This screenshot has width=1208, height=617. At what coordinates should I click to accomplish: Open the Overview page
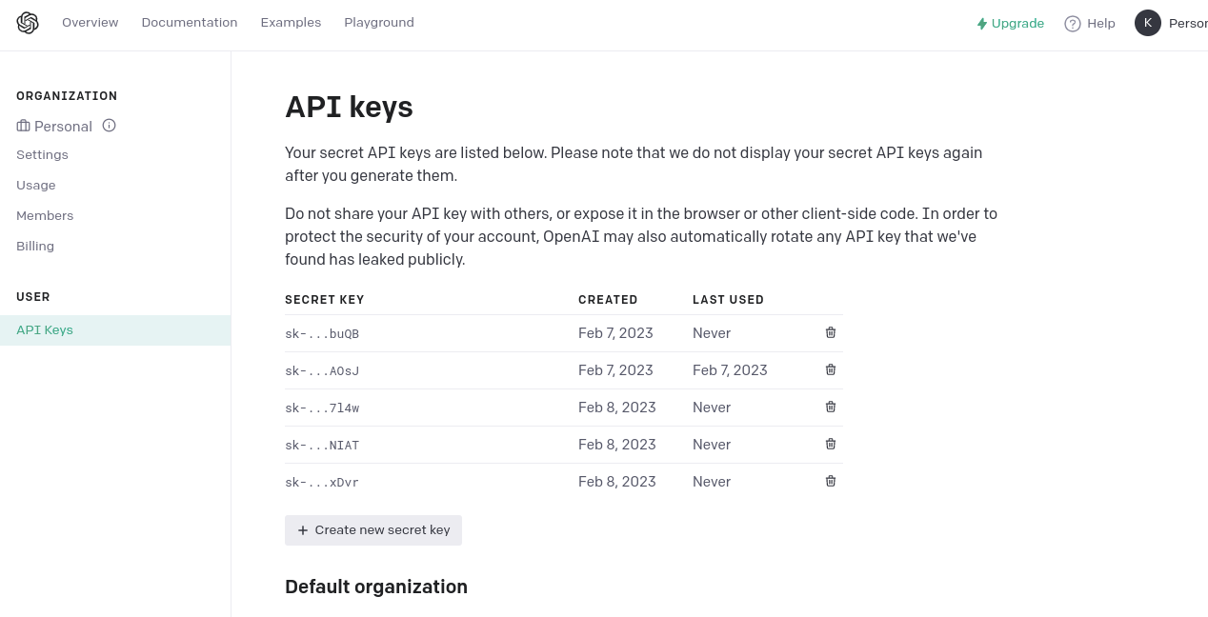click(91, 23)
